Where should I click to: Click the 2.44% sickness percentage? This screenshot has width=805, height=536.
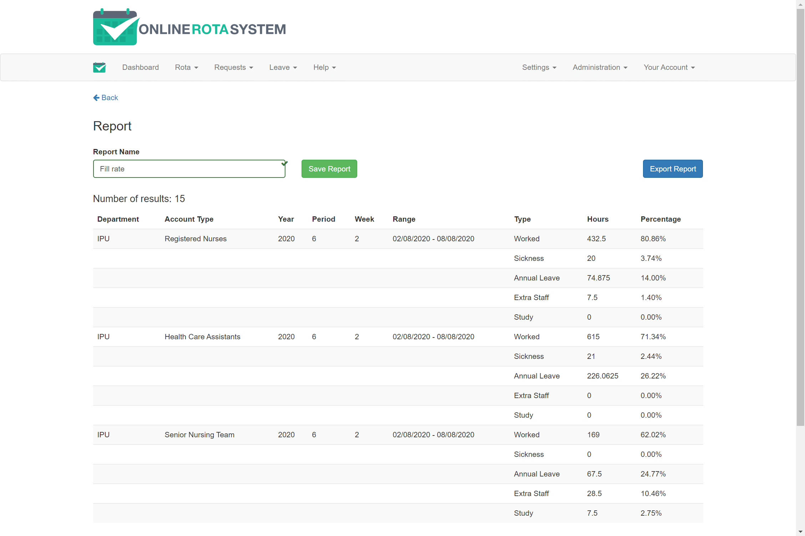(651, 356)
